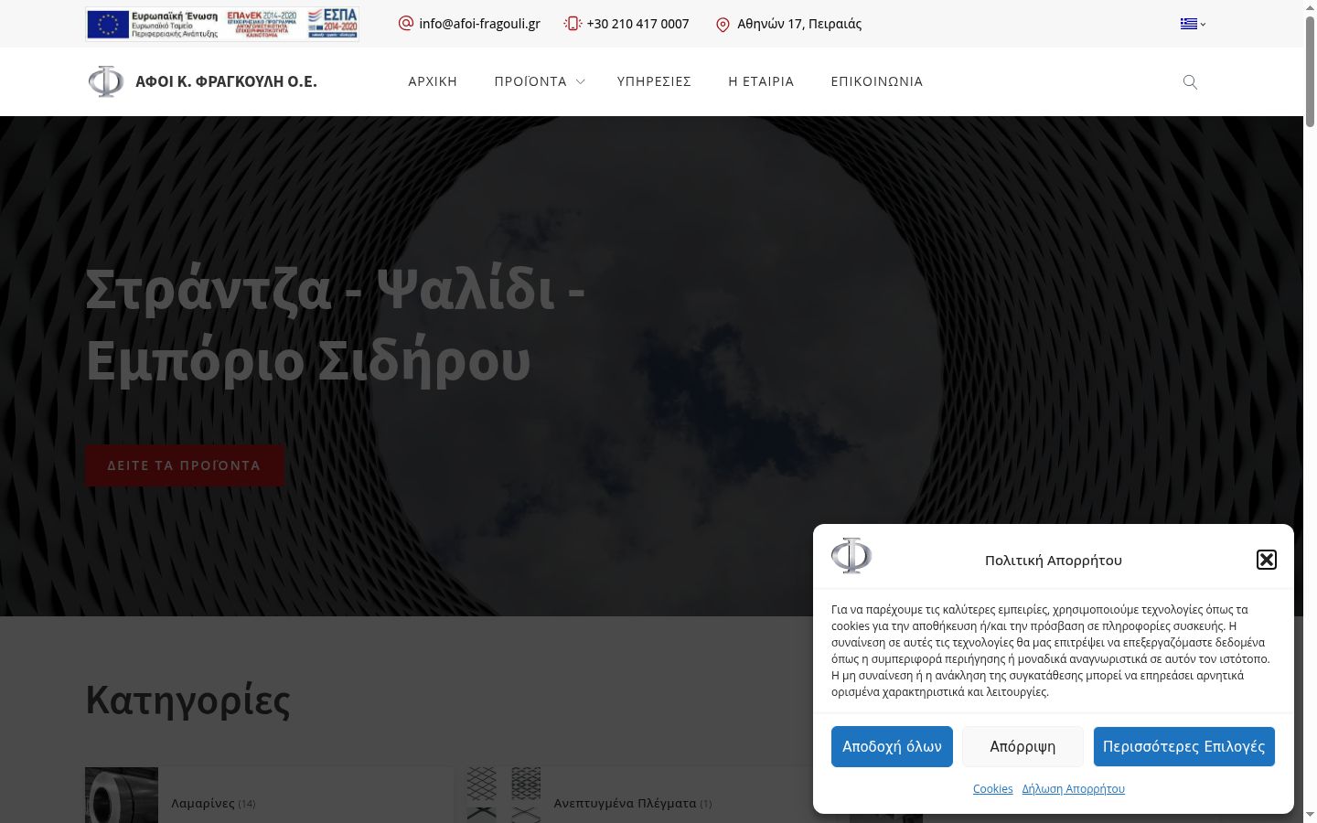1317x823 pixels.
Task: Expand the ΠΡΟΪΟΝΤΑ menu chevron
Action: click(580, 81)
